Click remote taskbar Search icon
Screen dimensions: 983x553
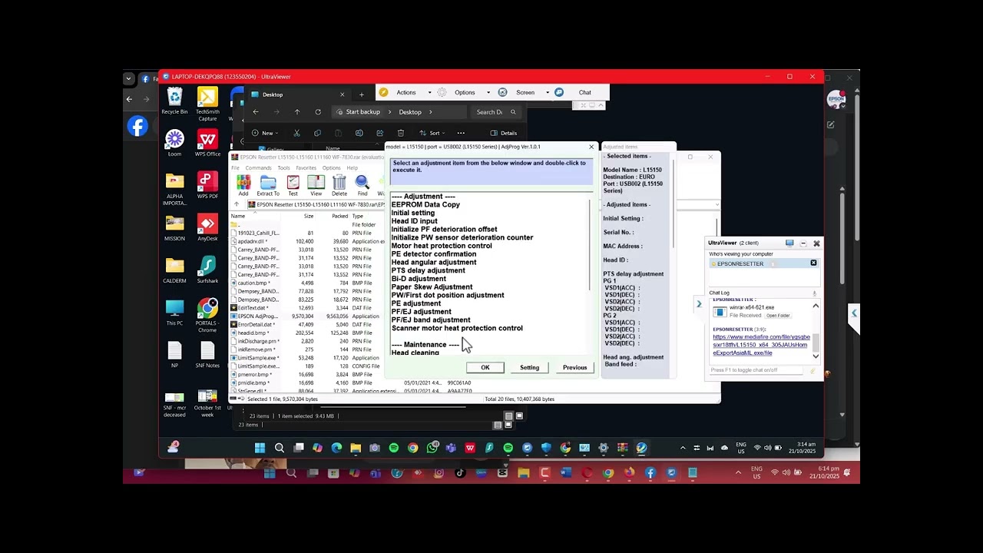pyautogui.click(x=280, y=448)
